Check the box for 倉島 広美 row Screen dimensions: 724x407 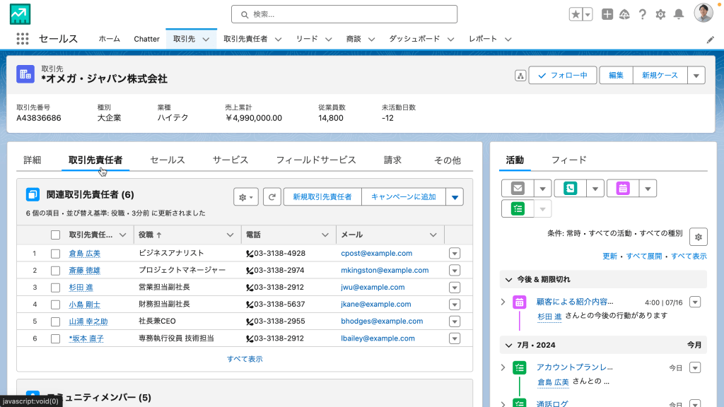pyautogui.click(x=55, y=253)
